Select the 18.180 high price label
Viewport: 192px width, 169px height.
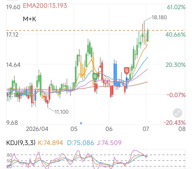[159, 17]
